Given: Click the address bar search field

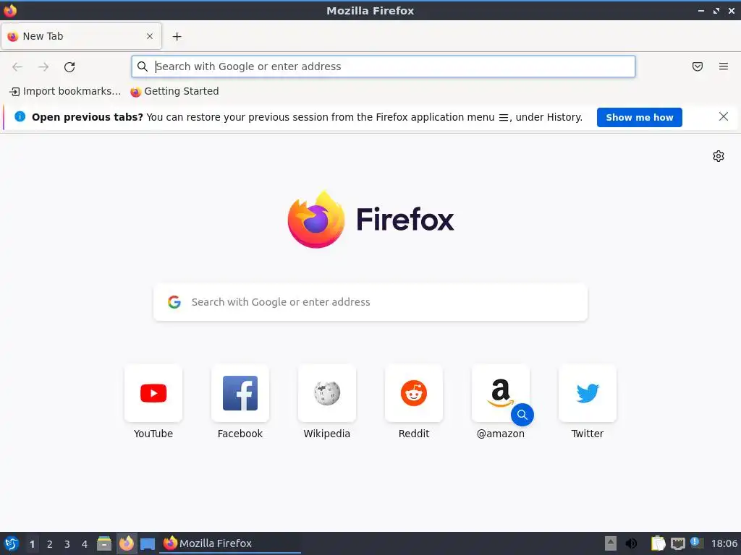Looking at the screenshot, I should (384, 66).
